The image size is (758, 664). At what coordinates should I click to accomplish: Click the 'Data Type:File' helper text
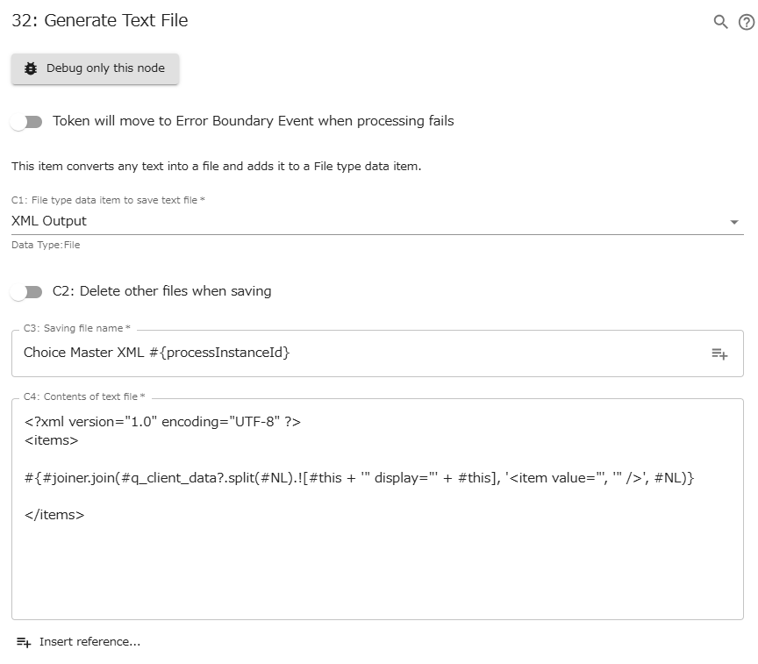[x=46, y=245]
